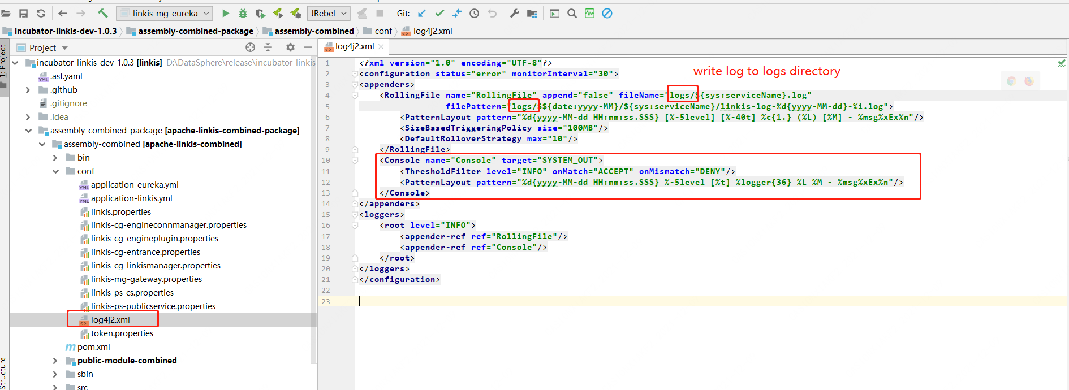
Task: Click assembly-combined-package breadcrumb
Action: pos(196,31)
